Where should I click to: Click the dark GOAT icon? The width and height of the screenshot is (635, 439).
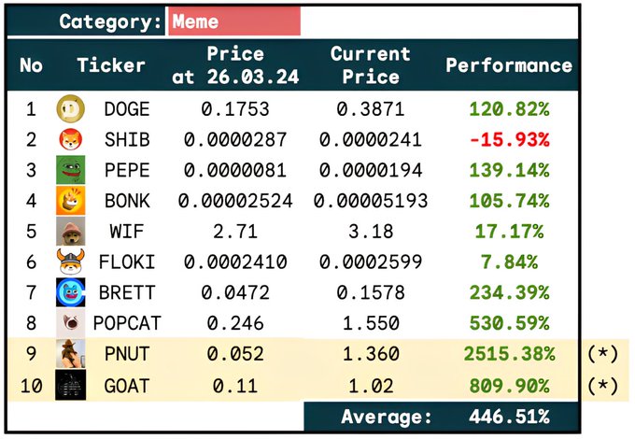tap(70, 384)
